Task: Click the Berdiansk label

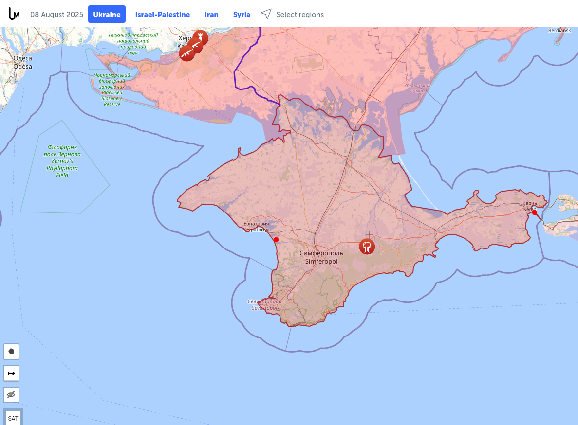Action: click(559, 30)
